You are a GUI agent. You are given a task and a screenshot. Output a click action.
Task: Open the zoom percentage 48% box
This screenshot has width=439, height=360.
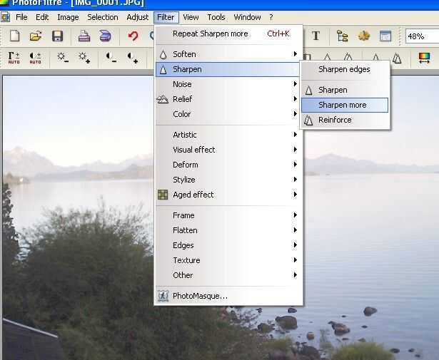click(422, 36)
